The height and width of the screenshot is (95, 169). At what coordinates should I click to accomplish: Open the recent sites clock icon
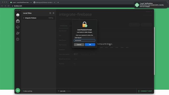50,13
